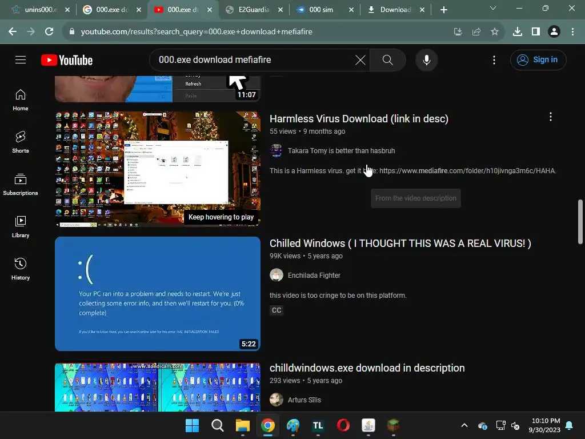The height and width of the screenshot is (439, 585).
Task: Open Chilled Windows video title
Action: click(400, 244)
